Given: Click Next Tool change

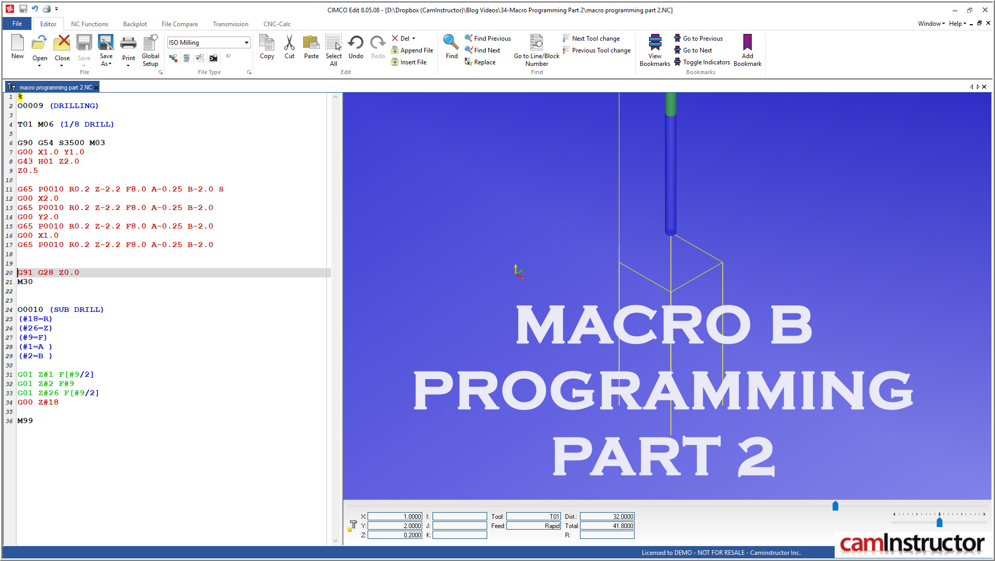Looking at the screenshot, I should tap(595, 39).
